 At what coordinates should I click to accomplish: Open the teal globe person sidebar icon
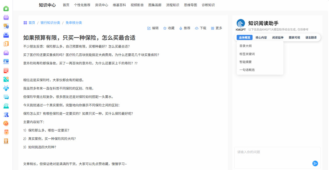(6, 106)
